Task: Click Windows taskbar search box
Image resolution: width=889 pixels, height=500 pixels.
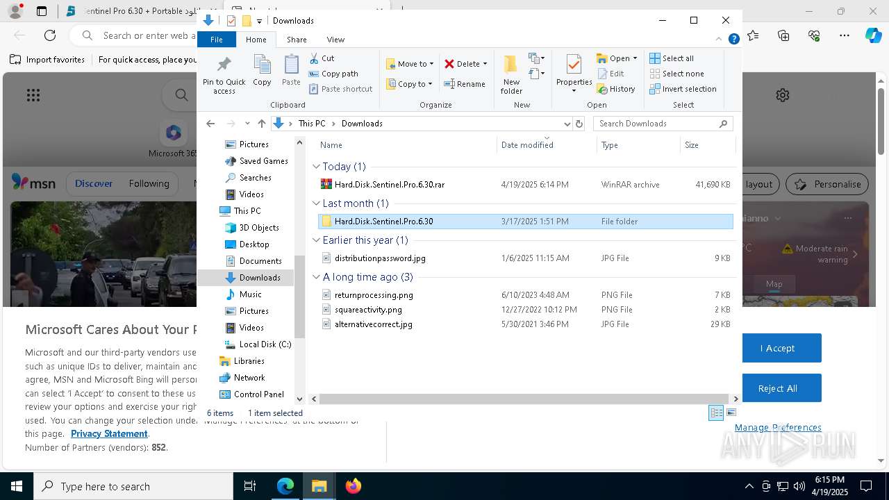Action: click(133, 486)
